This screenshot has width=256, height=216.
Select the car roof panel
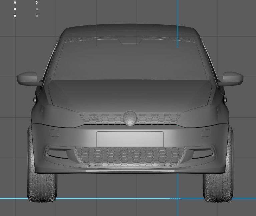(130, 31)
